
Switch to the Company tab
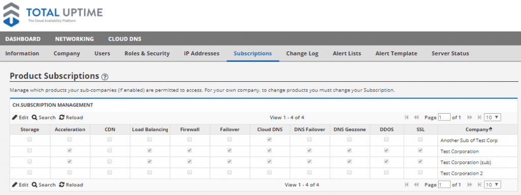[x=67, y=53]
